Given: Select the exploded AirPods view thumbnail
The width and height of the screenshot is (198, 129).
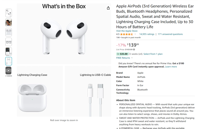Looking at the screenshot, I should point(9,42).
